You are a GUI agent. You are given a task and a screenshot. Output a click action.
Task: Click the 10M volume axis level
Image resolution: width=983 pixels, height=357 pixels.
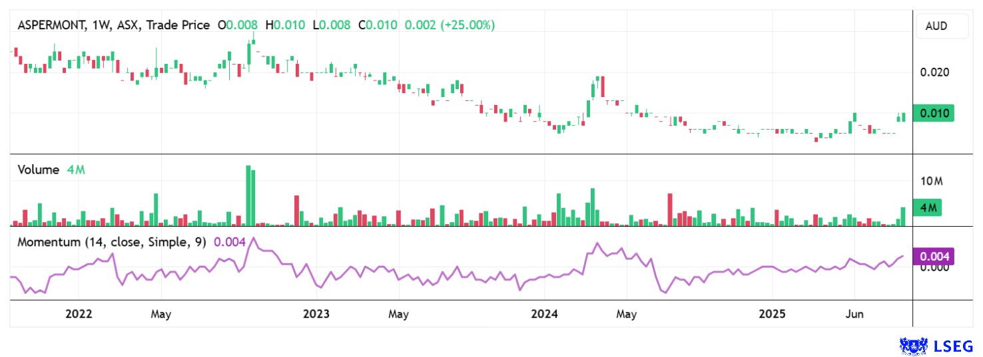click(x=932, y=181)
